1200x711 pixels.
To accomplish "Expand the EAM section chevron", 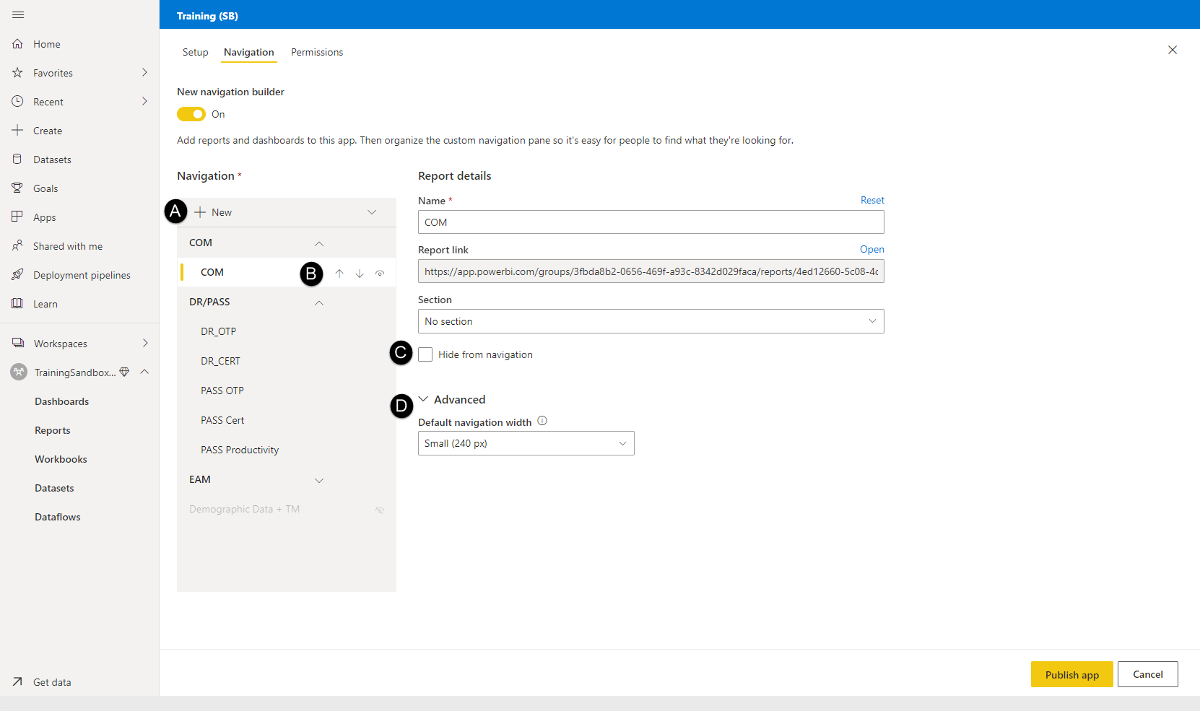I will coord(319,480).
